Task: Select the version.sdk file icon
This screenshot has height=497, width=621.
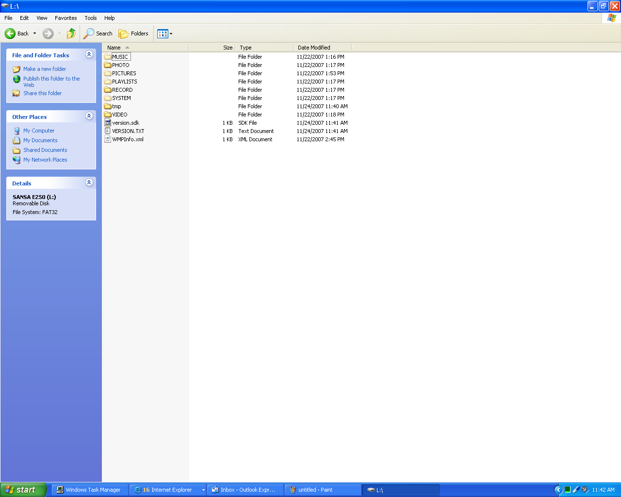Action: click(x=108, y=123)
